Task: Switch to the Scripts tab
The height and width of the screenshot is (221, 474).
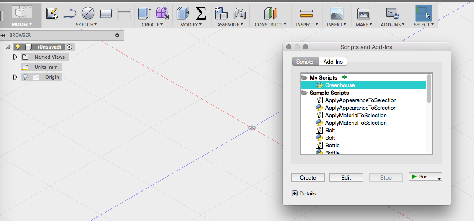Action: (305, 62)
